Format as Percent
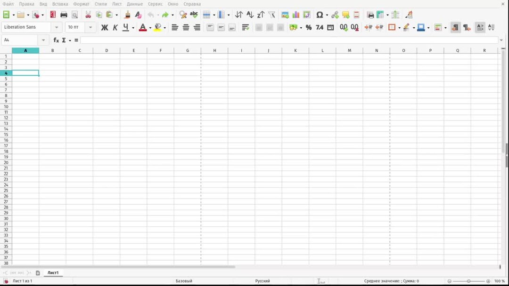This screenshot has height=286, width=509. click(x=308, y=28)
